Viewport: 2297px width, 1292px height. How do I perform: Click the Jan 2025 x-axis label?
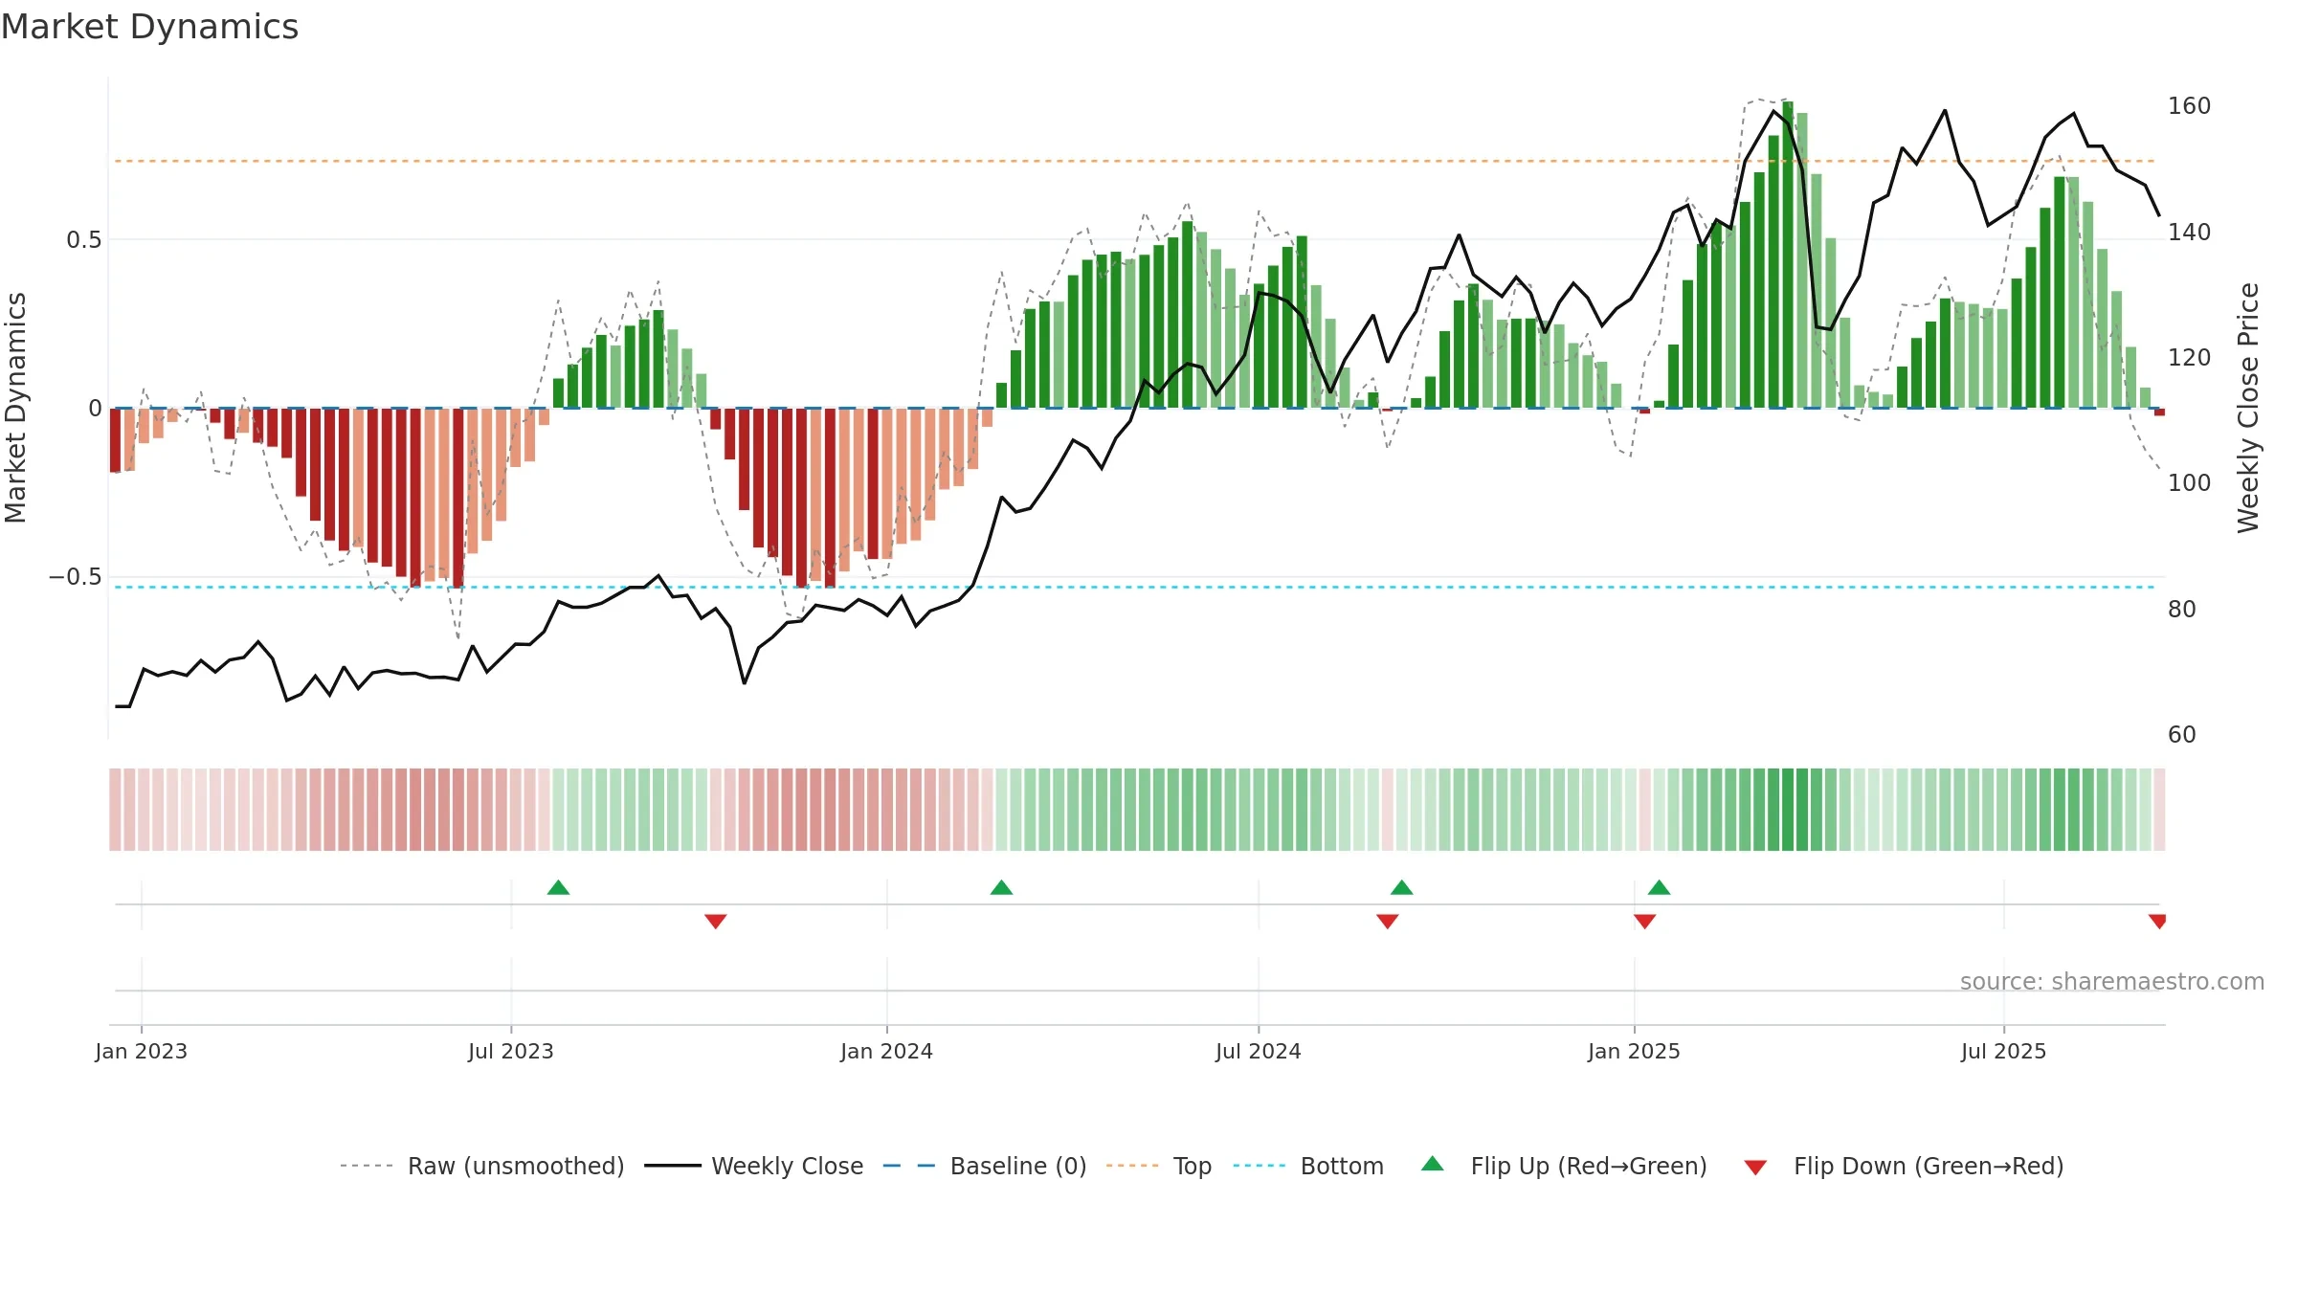point(1635,1051)
